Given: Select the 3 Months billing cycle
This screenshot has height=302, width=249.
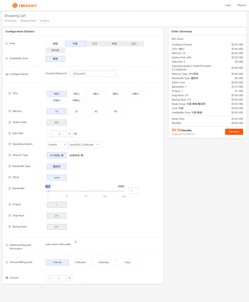Looking at the screenshot, I should tap(80, 262).
